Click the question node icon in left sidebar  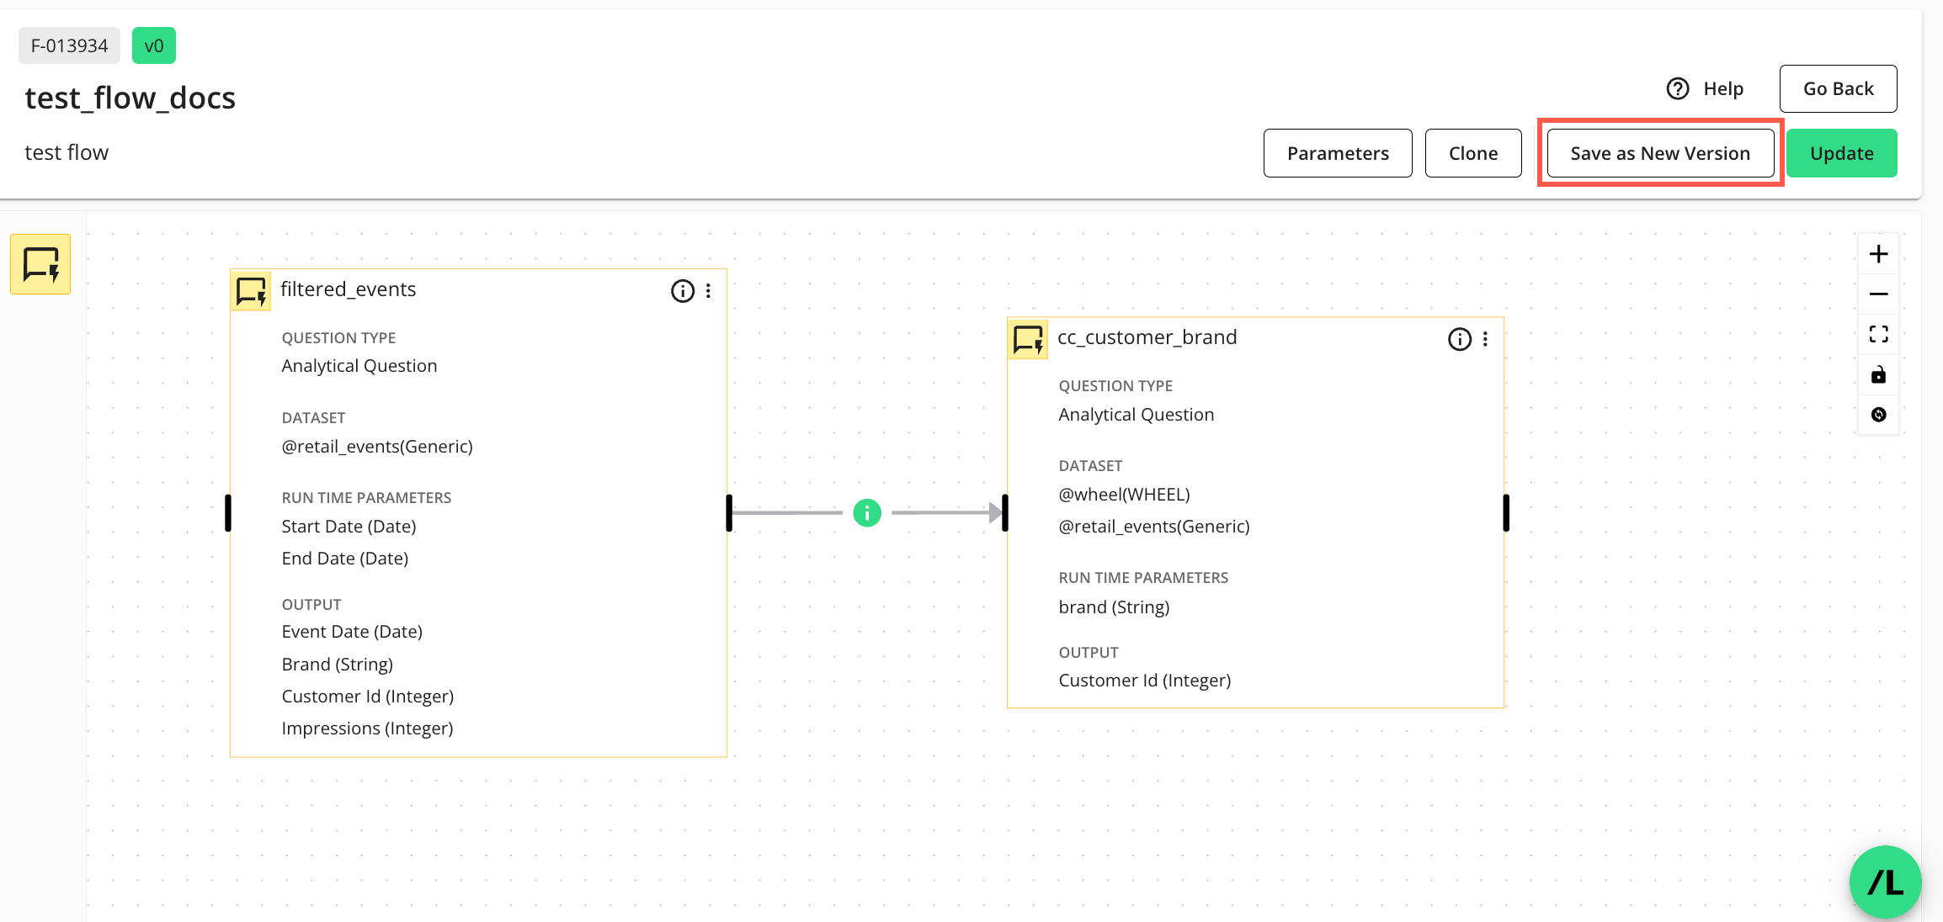pos(40,264)
